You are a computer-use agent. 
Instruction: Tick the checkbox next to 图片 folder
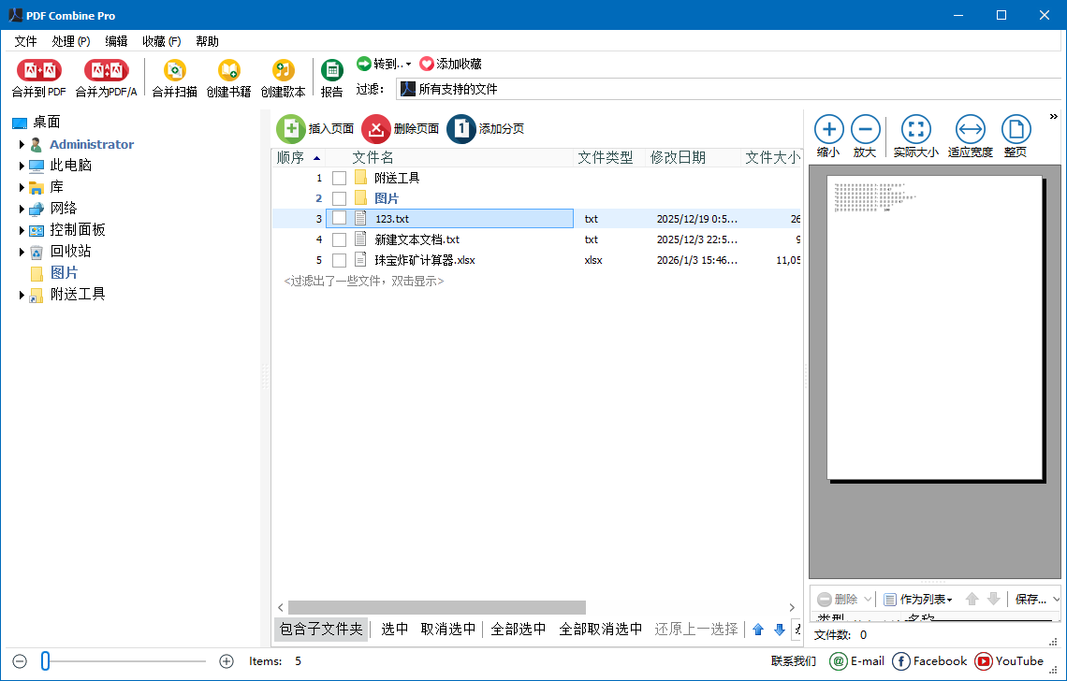(340, 197)
